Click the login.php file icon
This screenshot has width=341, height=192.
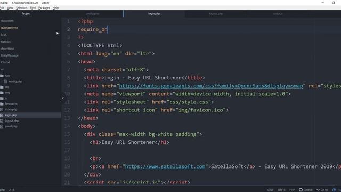point(2,115)
